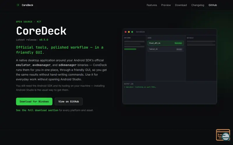Click the CoreDeck brand name in header
Image resolution: width=233 pixels, height=145 pixels.
pyautogui.click(x=27, y=5)
